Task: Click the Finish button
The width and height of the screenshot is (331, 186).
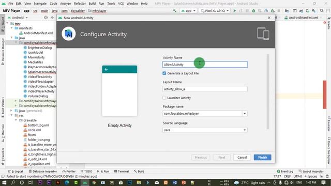Action: 262,157
